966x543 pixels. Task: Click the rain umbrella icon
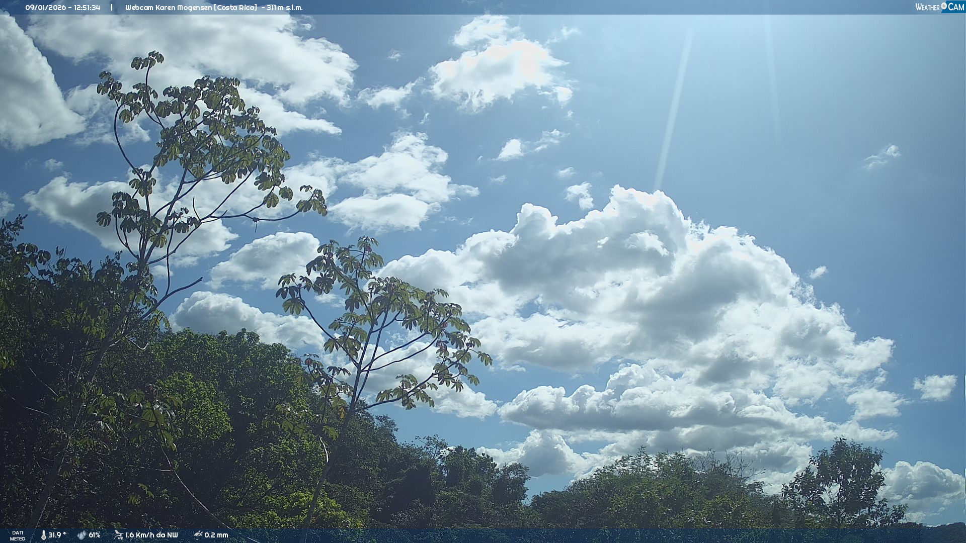(198, 535)
